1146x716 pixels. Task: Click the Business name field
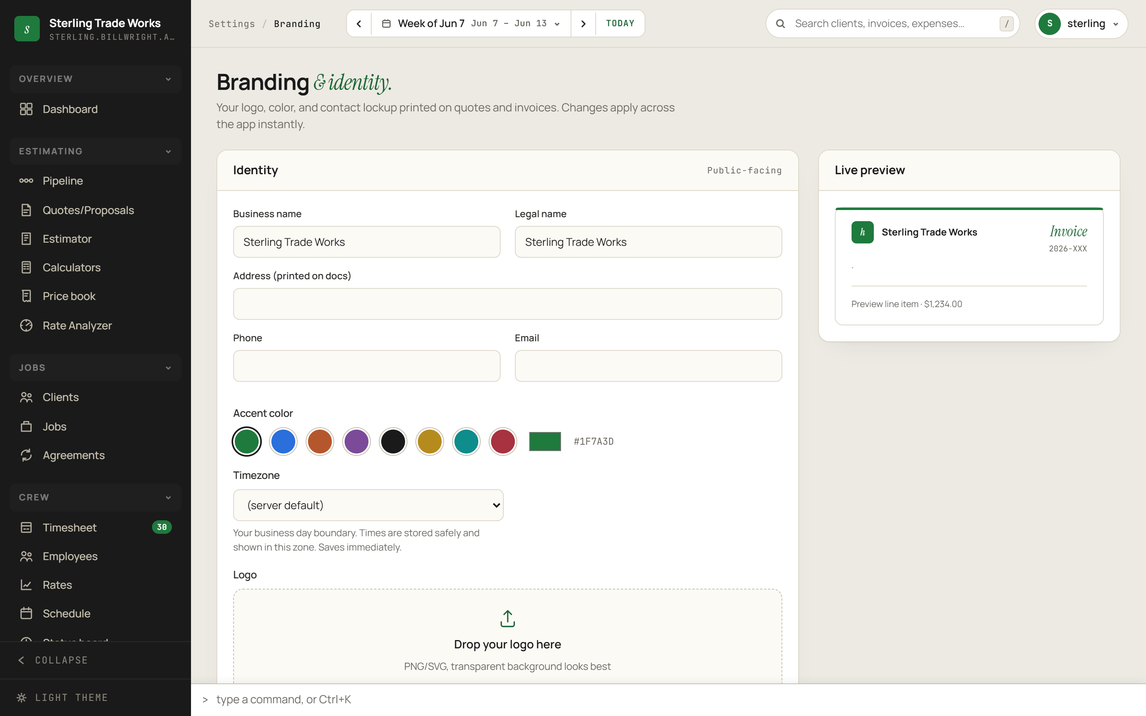click(366, 242)
